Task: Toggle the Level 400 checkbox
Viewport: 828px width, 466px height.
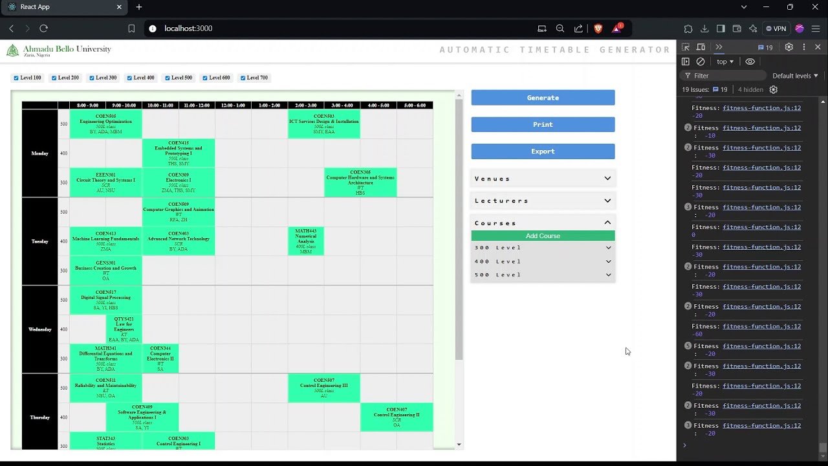Action: coord(129,78)
